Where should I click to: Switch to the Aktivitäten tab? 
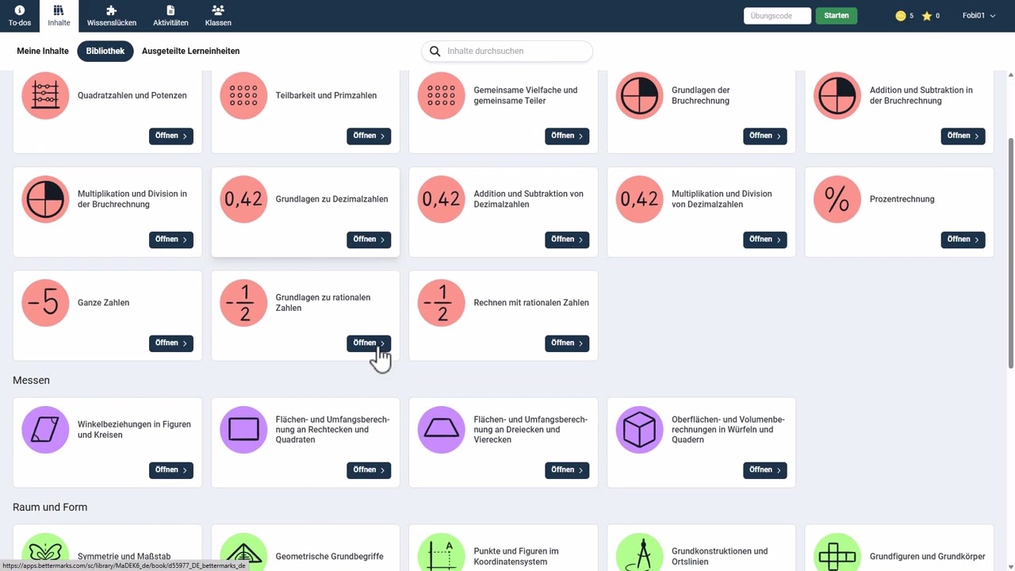click(170, 16)
